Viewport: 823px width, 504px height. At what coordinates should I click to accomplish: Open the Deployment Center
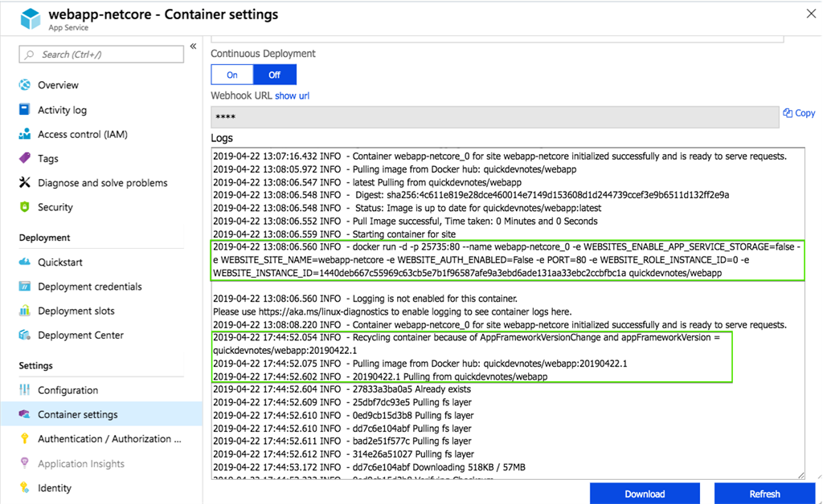point(81,335)
